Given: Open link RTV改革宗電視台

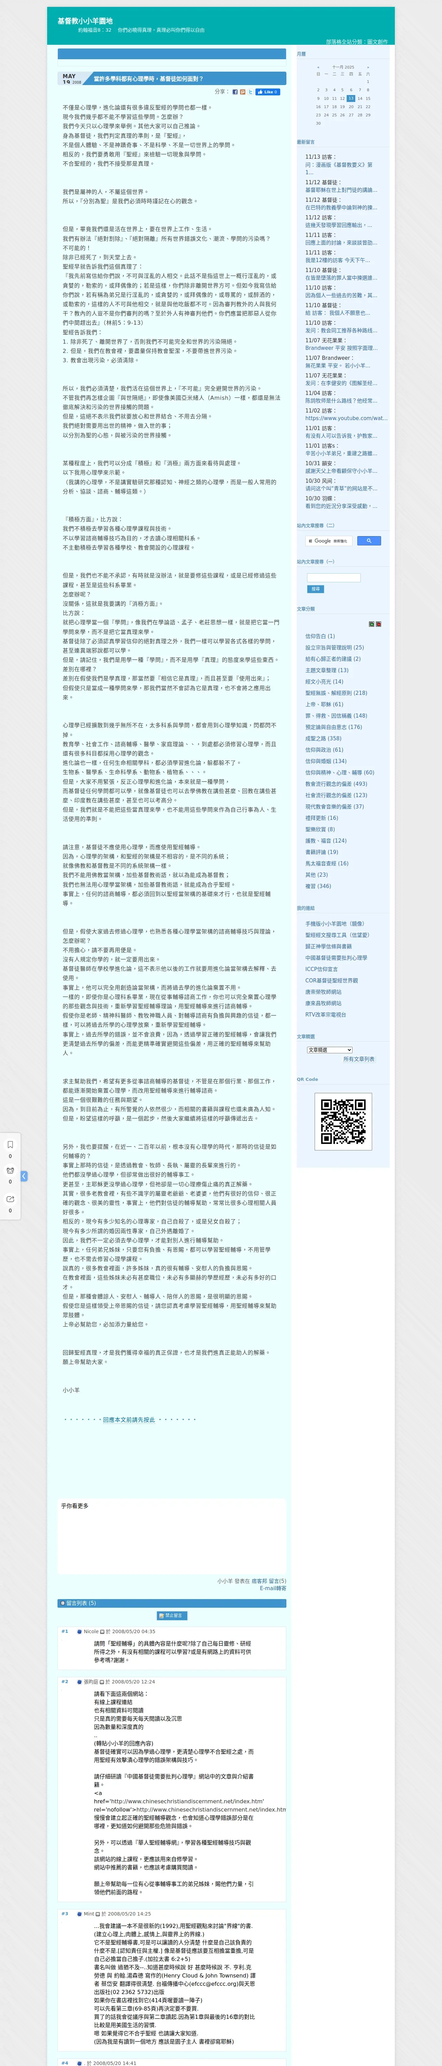Looking at the screenshot, I should (x=326, y=1014).
